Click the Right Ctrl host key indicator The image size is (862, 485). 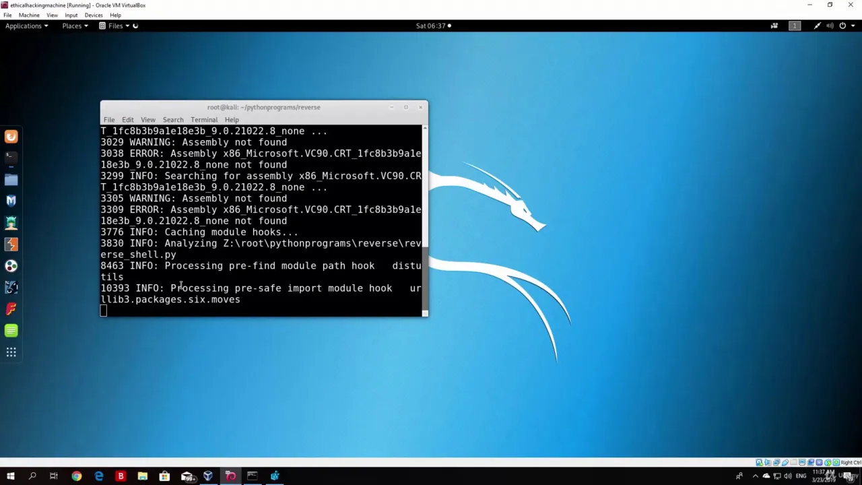click(851, 463)
